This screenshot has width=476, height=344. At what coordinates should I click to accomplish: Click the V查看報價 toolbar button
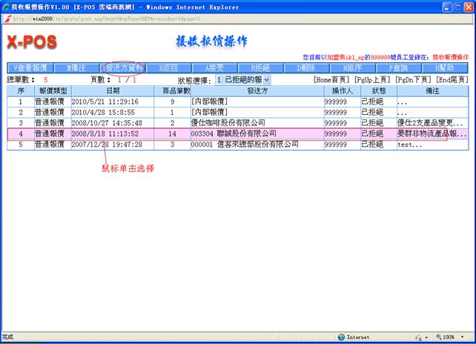30,67
